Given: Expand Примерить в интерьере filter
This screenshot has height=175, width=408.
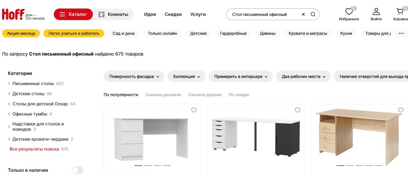Looking at the screenshot, I should point(241,76).
